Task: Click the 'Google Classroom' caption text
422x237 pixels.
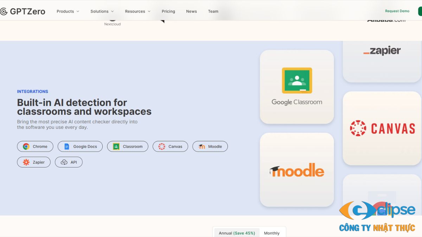Action: [x=297, y=102]
